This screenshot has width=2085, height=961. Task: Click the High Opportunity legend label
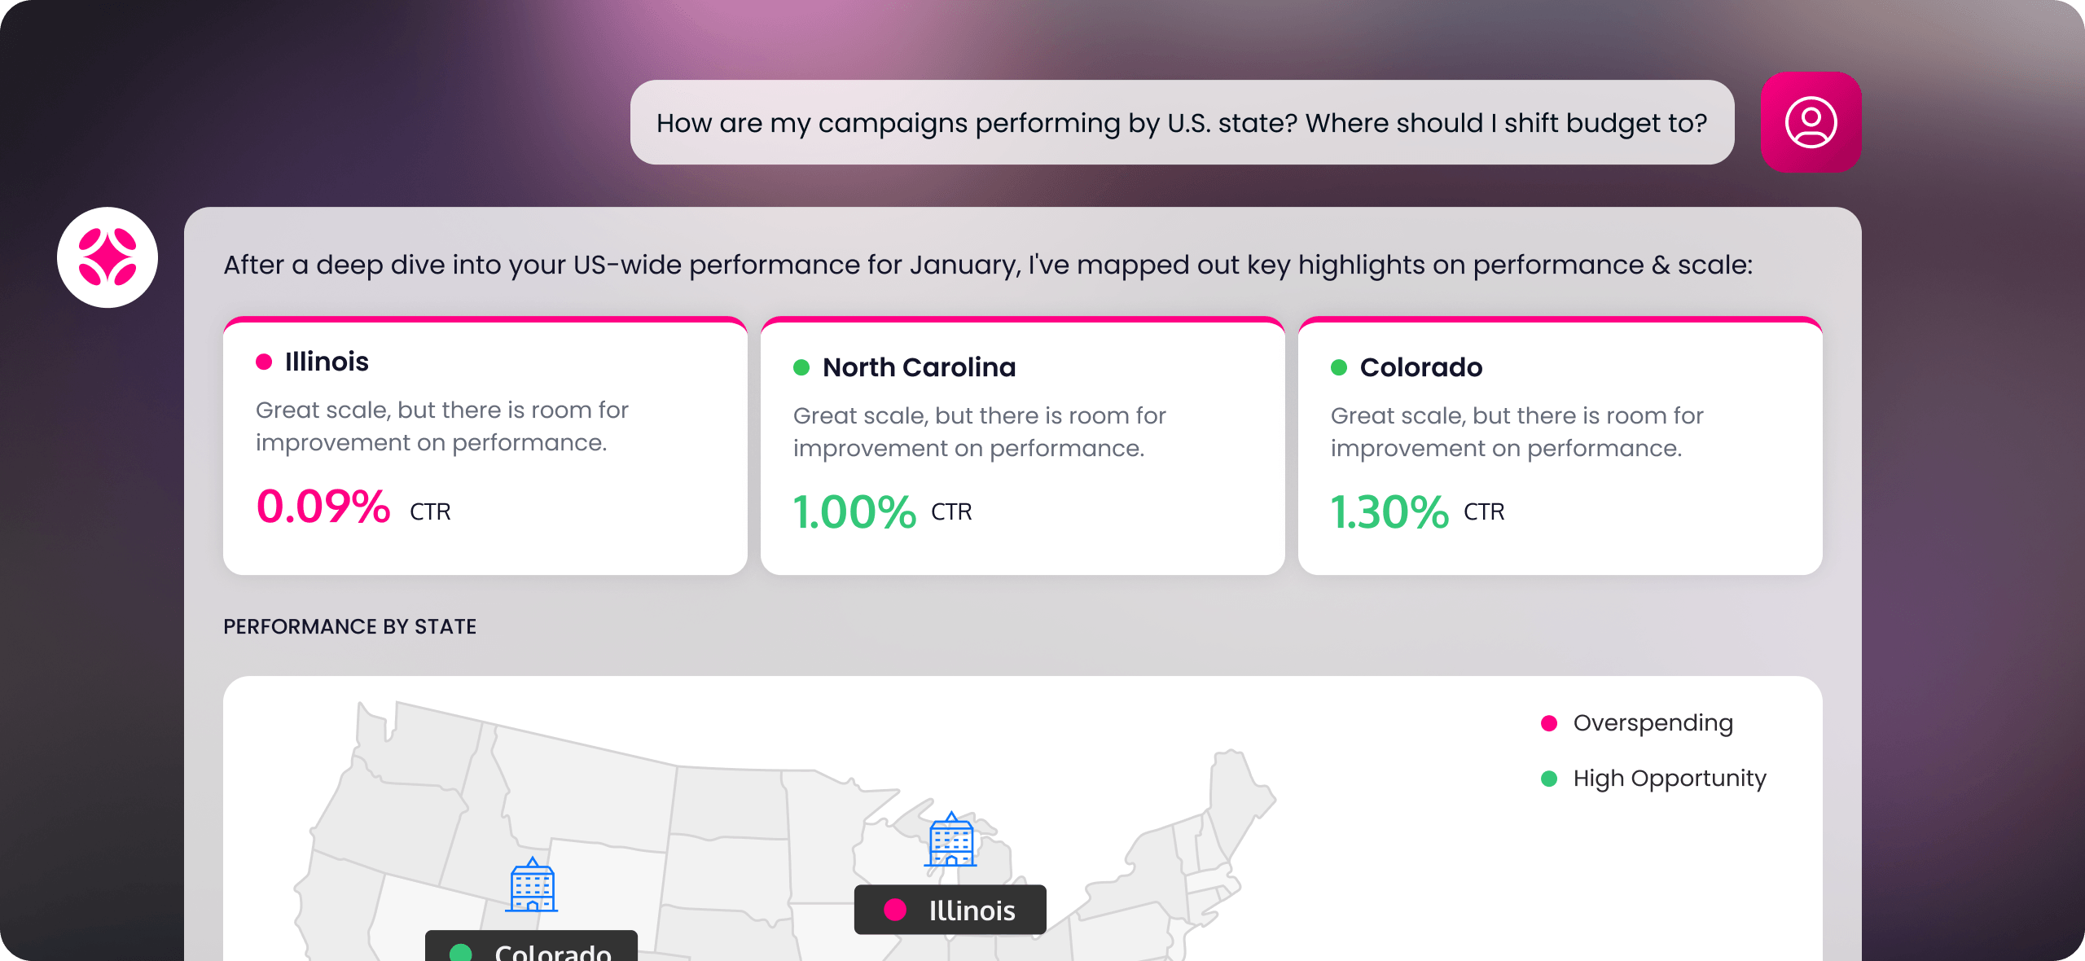1670,779
